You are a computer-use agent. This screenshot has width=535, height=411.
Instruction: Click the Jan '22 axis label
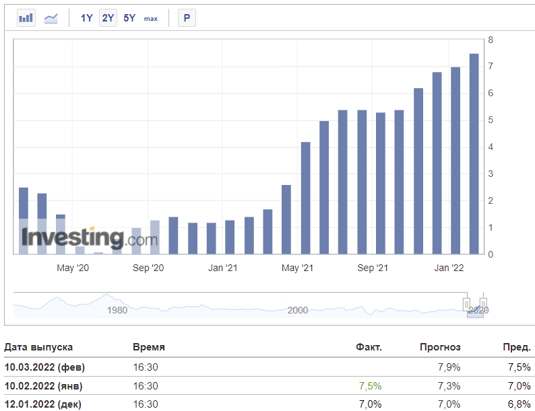(449, 268)
